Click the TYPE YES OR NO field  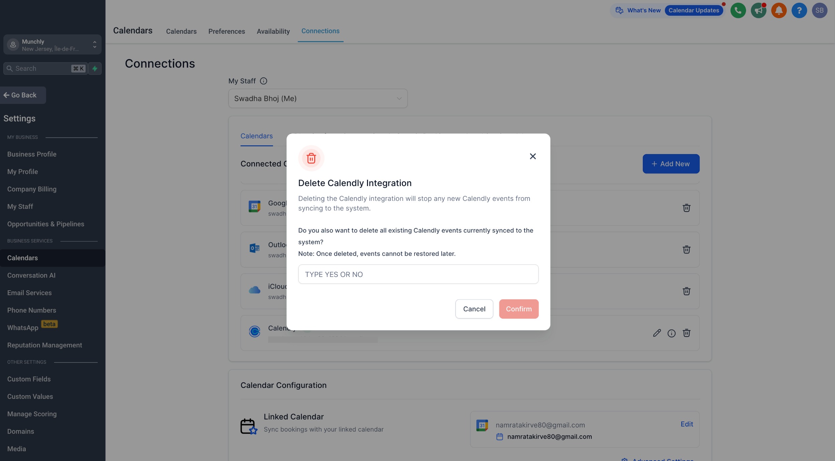(418, 274)
